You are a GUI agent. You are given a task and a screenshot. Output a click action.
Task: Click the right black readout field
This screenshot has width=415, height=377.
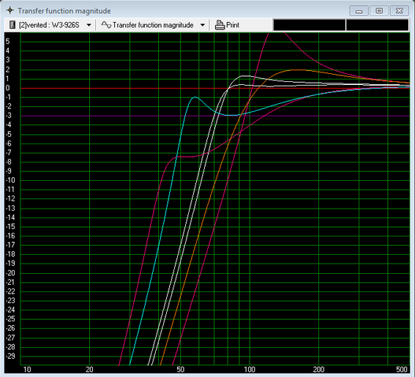377,25
